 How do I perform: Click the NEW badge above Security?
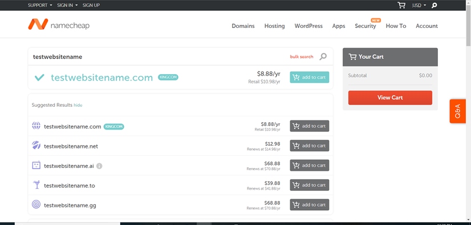coord(376,20)
